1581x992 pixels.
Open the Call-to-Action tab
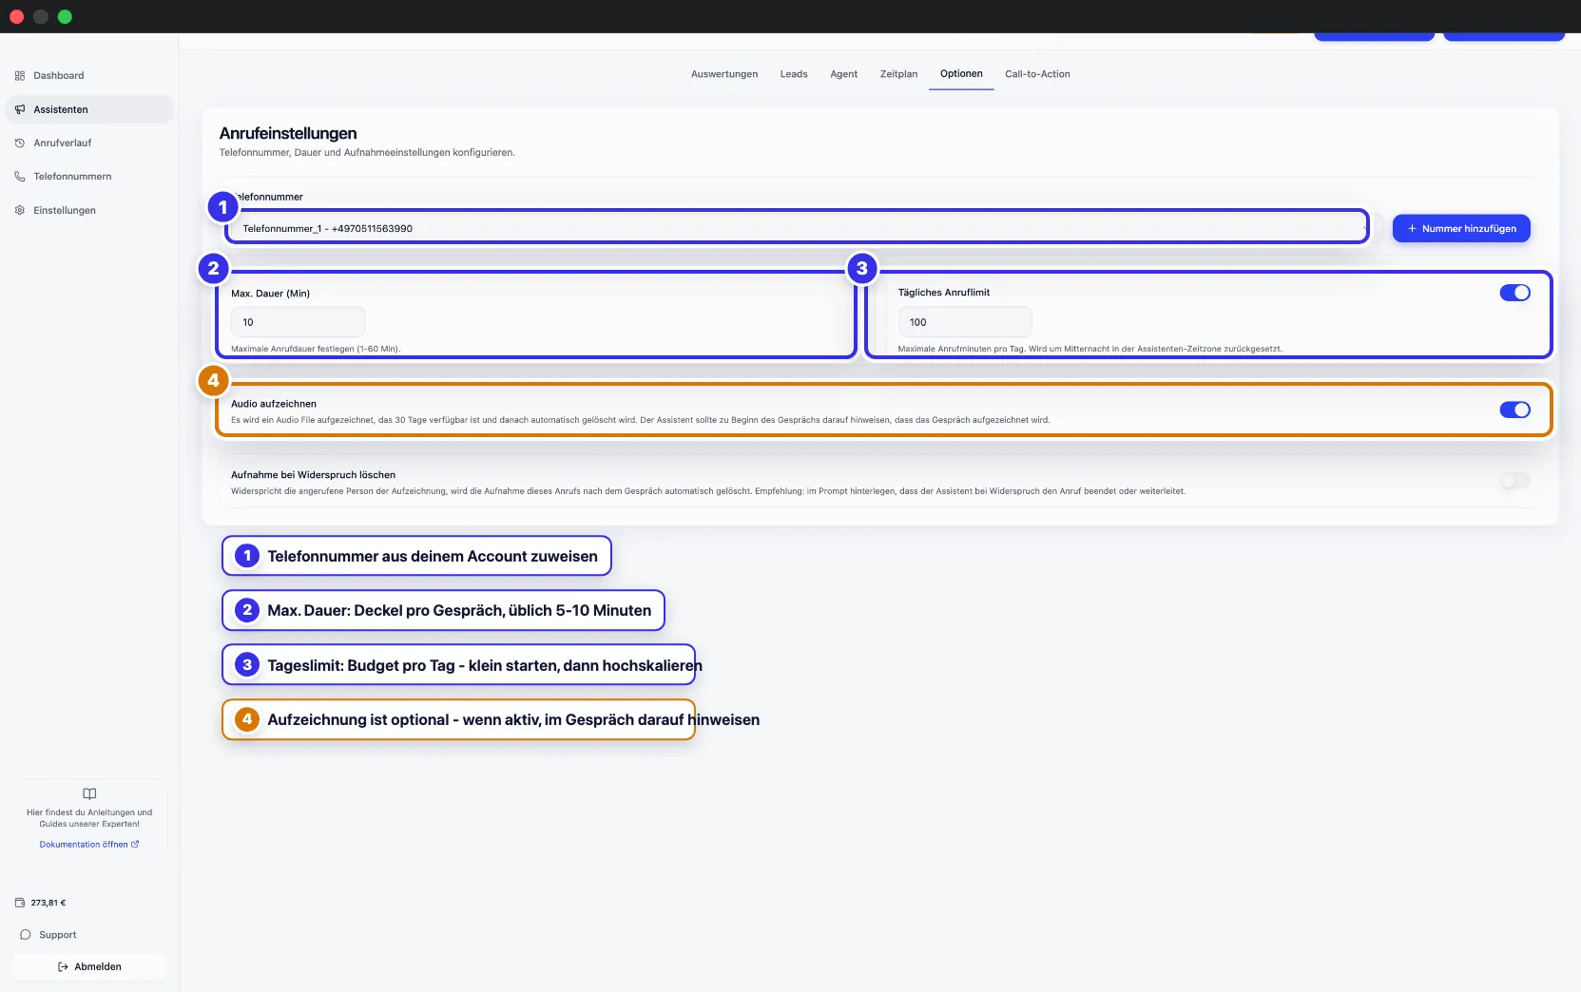click(x=1037, y=74)
